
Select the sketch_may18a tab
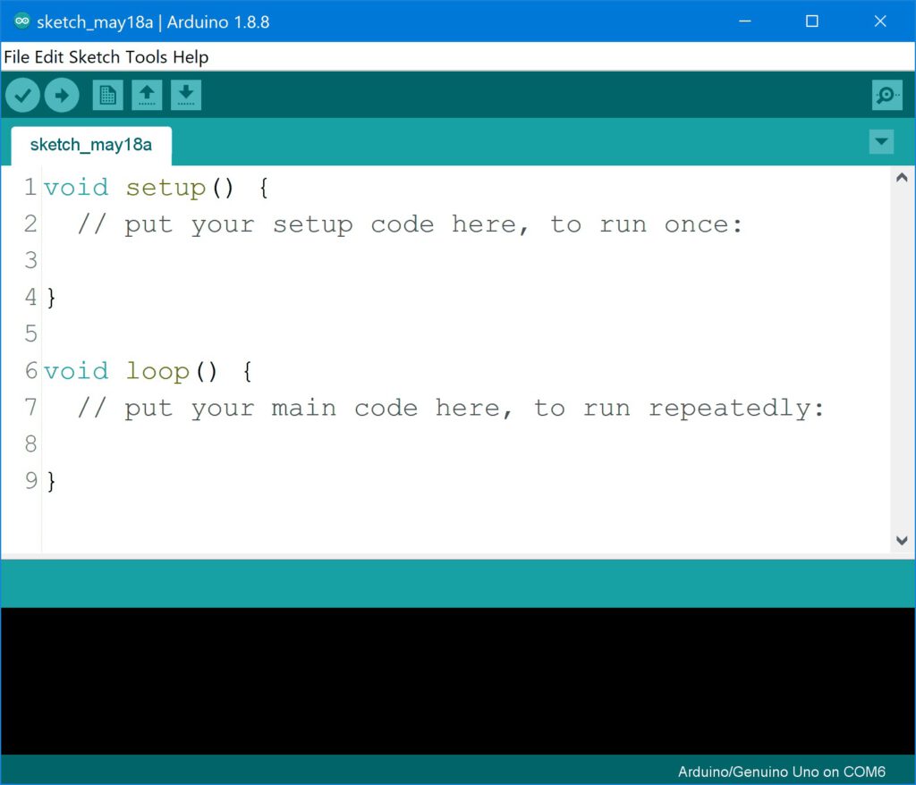point(90,145)
